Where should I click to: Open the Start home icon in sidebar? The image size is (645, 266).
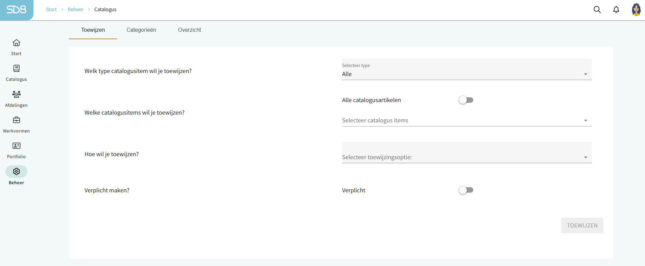(x=16, y=43)
